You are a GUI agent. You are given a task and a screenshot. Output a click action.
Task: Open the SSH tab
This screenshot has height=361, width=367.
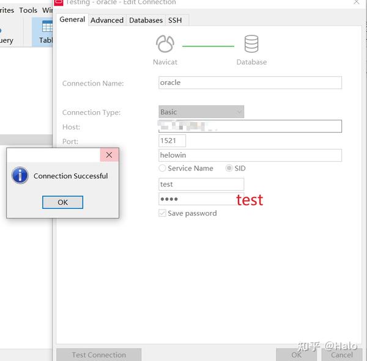point(175,20)
